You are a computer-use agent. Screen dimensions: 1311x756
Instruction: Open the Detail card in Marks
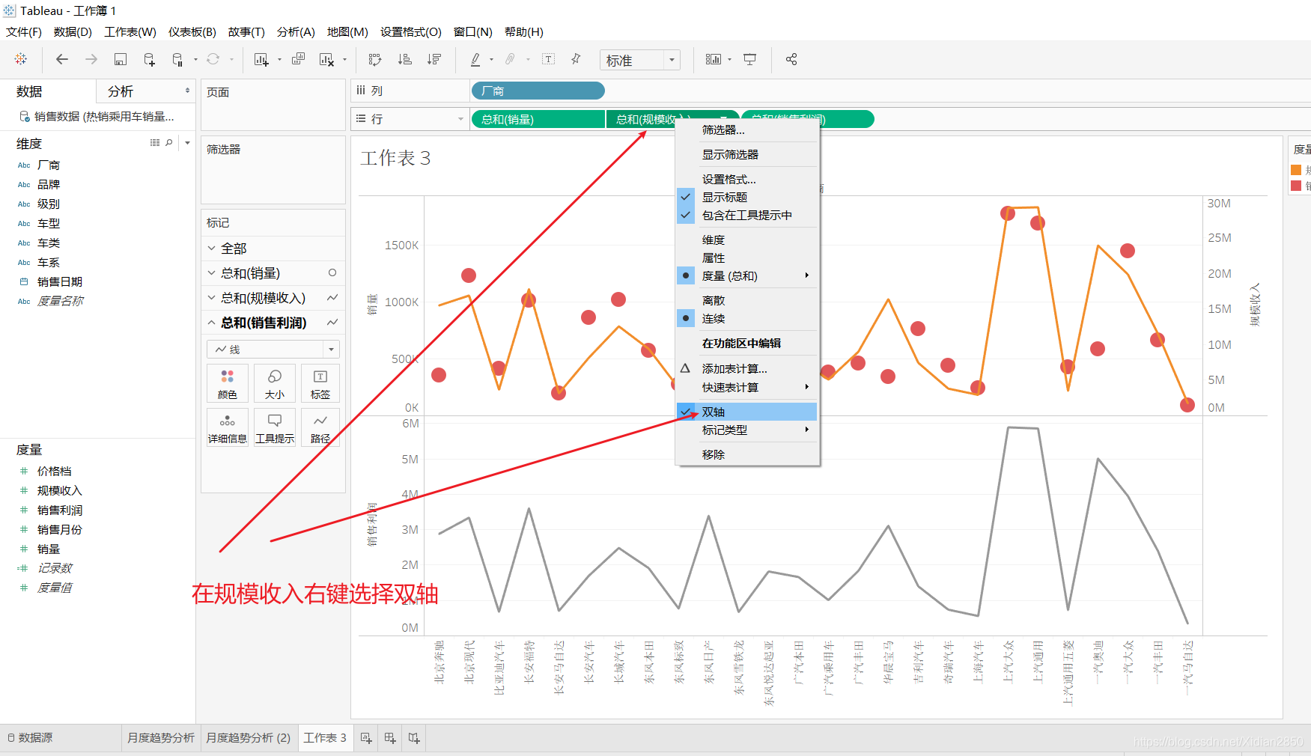228,427
